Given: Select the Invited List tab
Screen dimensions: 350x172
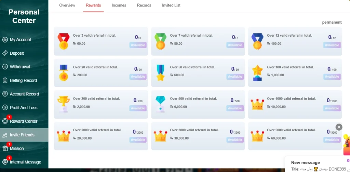Looking at the screenshot, I should point(171,5).
